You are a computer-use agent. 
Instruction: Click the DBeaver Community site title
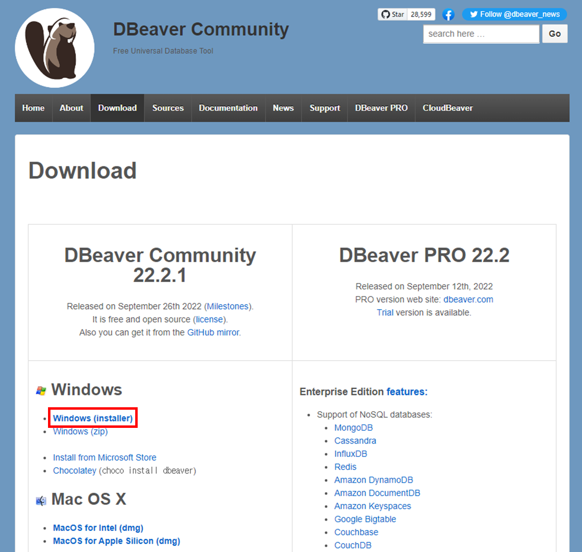coord(201,29)
